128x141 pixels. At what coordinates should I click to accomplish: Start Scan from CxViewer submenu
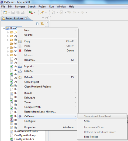pos(102,121)
